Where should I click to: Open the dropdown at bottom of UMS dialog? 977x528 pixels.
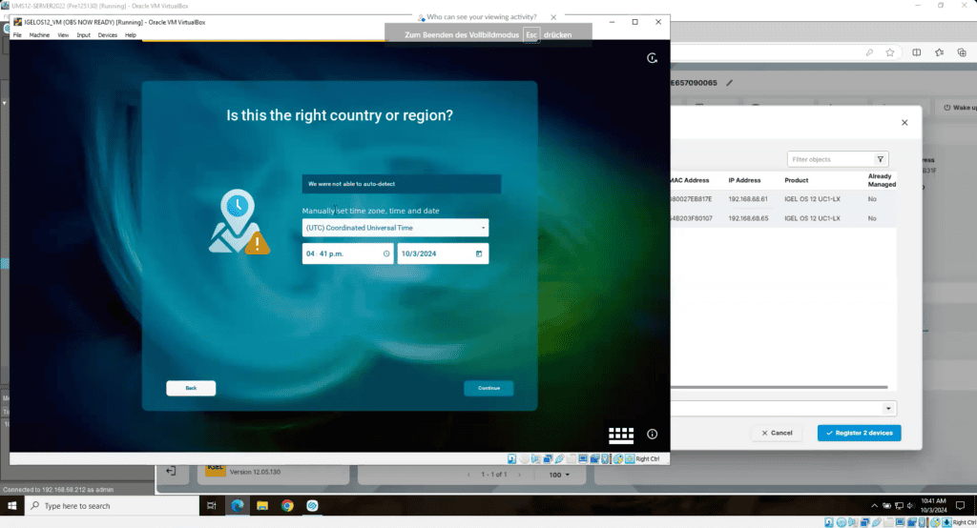click(888, 409)
